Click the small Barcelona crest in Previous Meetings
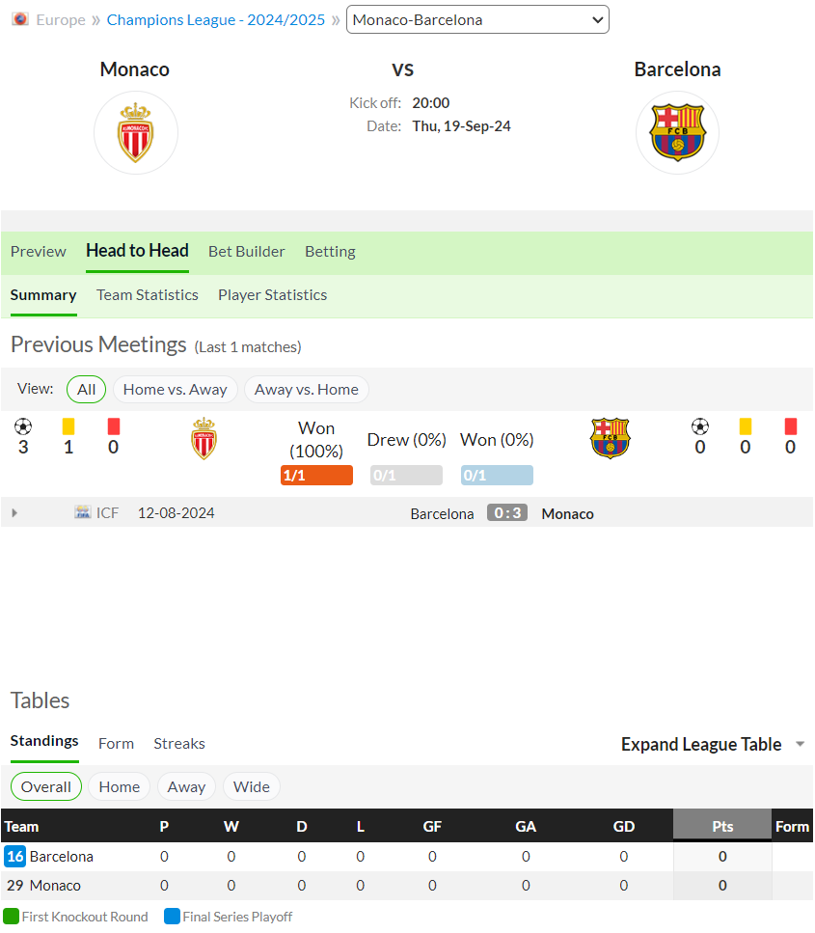This screenshot has width=815, height=933. coord(611,438)
